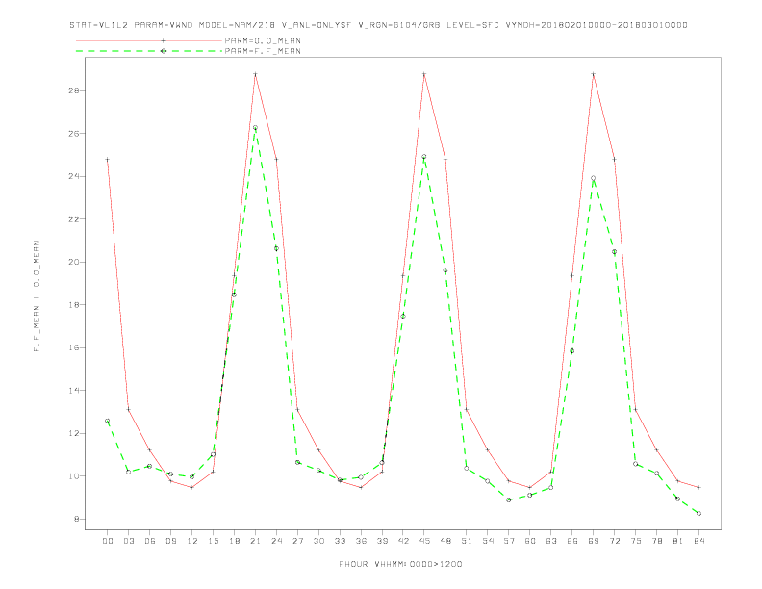The width and height of the screenshot is (762, 589).
Task: Click x-axis forecast hour label 81
Action: point(678,541)
